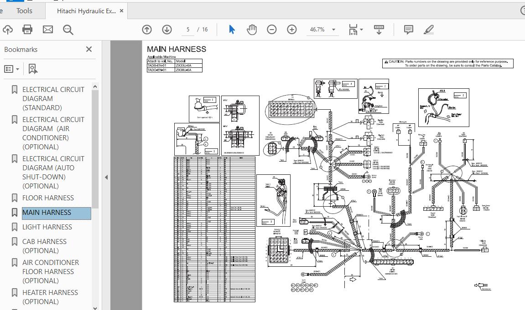
Task: Click bookmark icon beside AIR CONDITIONER FLOOR HARNESS
Action: pos(15,263)
